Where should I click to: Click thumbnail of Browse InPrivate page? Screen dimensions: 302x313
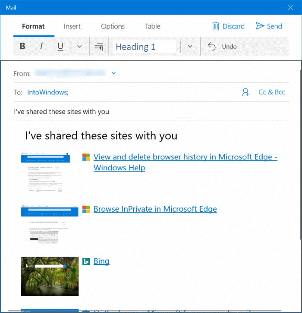pos(50,224)
